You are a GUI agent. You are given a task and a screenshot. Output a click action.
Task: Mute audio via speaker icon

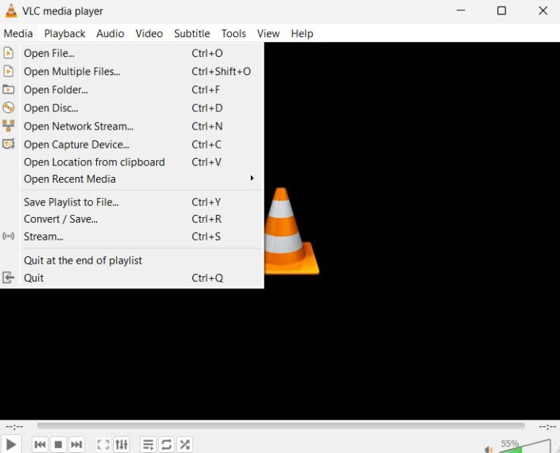(489, 449)
